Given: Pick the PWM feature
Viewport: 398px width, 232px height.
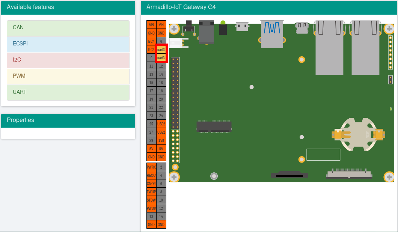Looking at the screenshot, I should tap(68, 76).
